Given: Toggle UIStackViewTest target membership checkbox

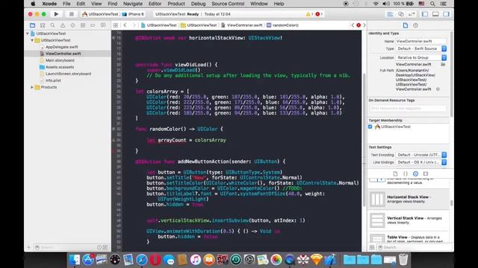Looking at the screenshot, I should coord(370,127).
